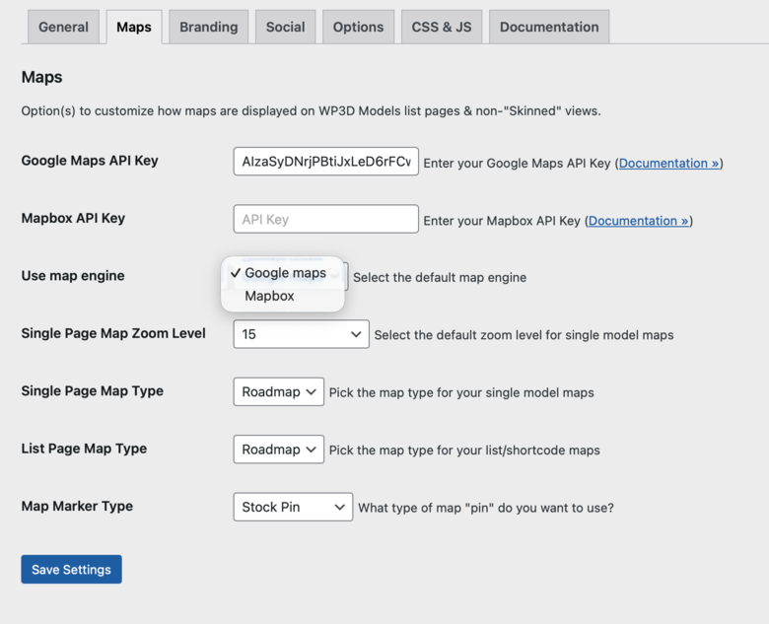Open Google Maps API Key Documentation link

coord(669,164)
